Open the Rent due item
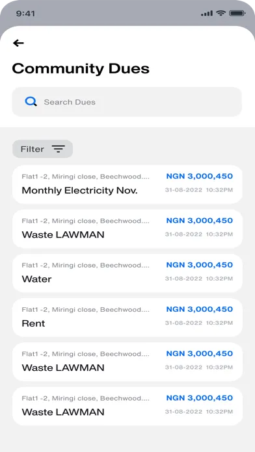Viewport: 255px width, 452px height. pyautogui.click(x=127, y=318)
